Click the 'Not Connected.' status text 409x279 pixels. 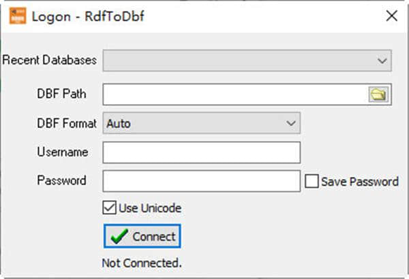click(142, 262)
